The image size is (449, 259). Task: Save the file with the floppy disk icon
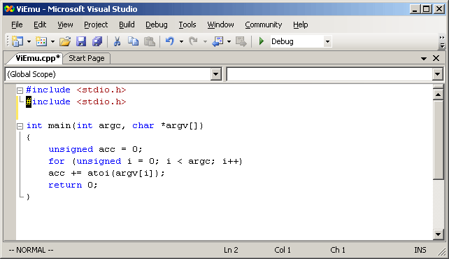[81, 41]
